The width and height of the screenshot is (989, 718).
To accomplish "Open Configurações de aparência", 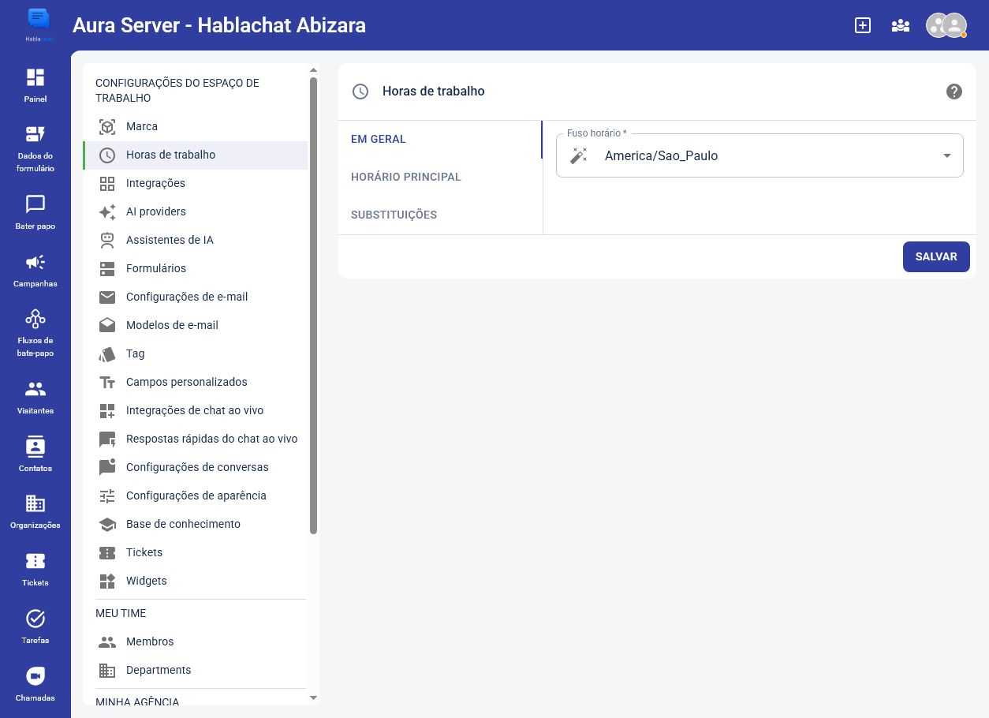I will tap(195, 495).
